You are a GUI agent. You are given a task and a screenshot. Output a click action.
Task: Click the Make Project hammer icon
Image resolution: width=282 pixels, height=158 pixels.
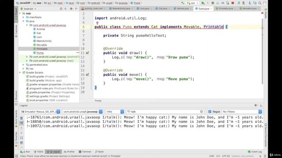[x=182, y=3]
